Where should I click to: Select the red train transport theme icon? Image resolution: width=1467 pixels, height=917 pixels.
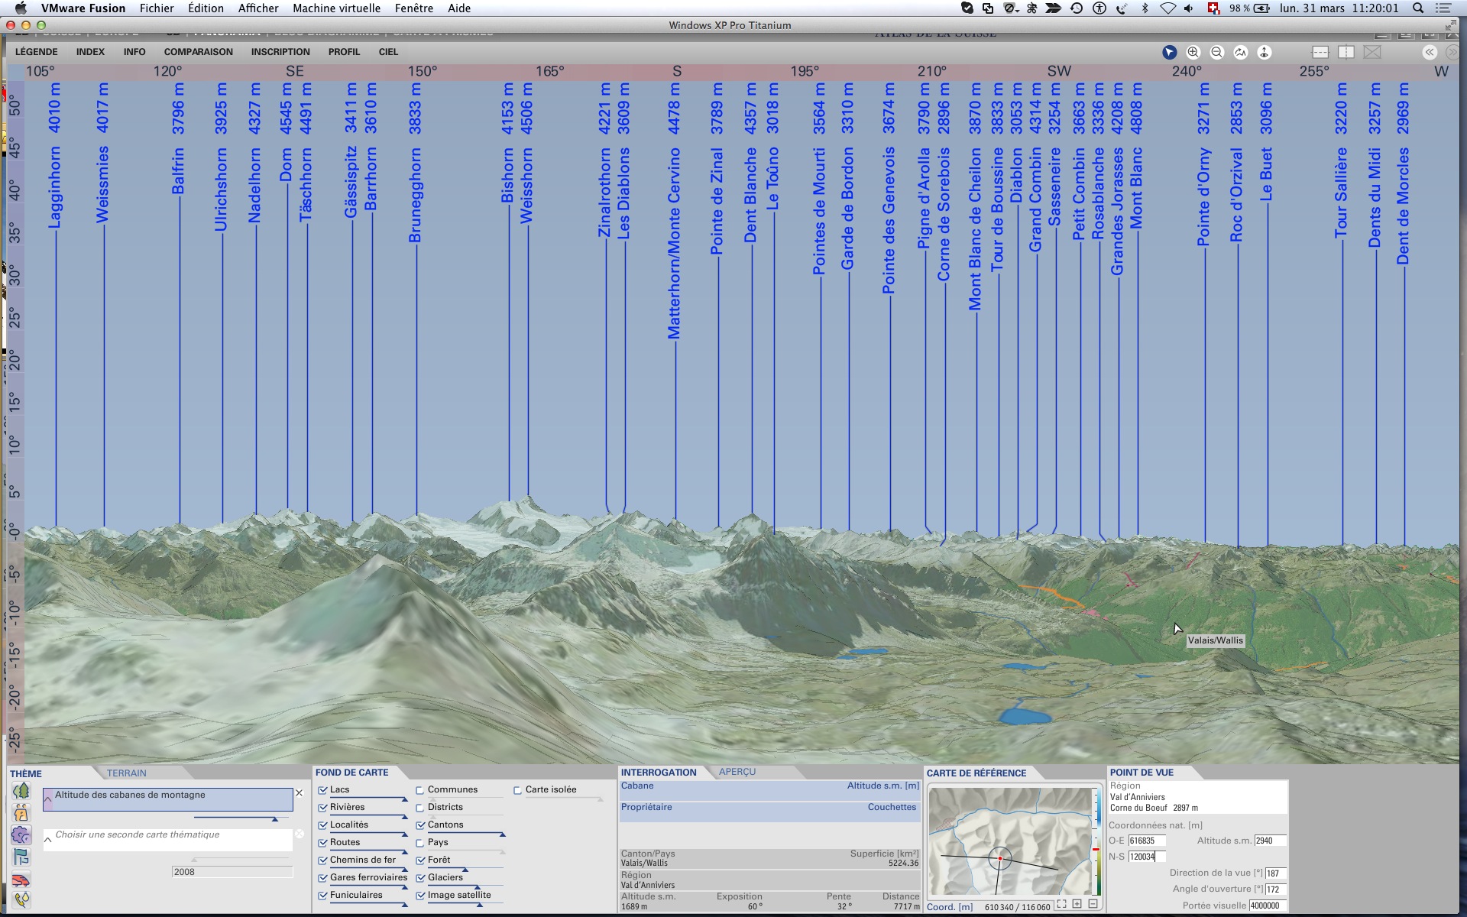[21, 880]
